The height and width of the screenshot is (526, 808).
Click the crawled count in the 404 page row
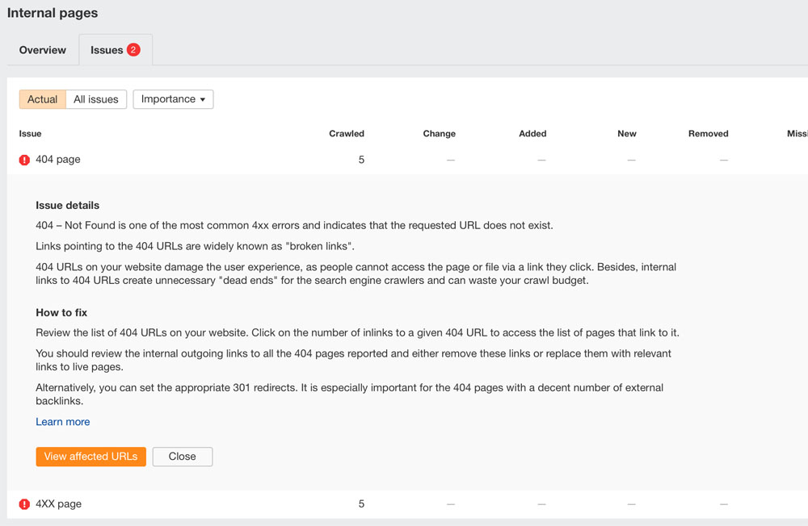click(x=361, y=160)
